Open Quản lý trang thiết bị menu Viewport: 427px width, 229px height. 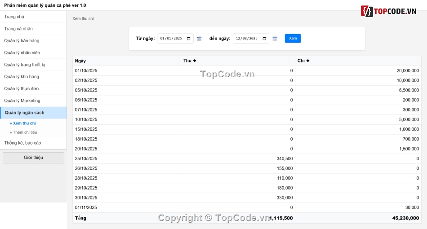[x=33, y=65]
